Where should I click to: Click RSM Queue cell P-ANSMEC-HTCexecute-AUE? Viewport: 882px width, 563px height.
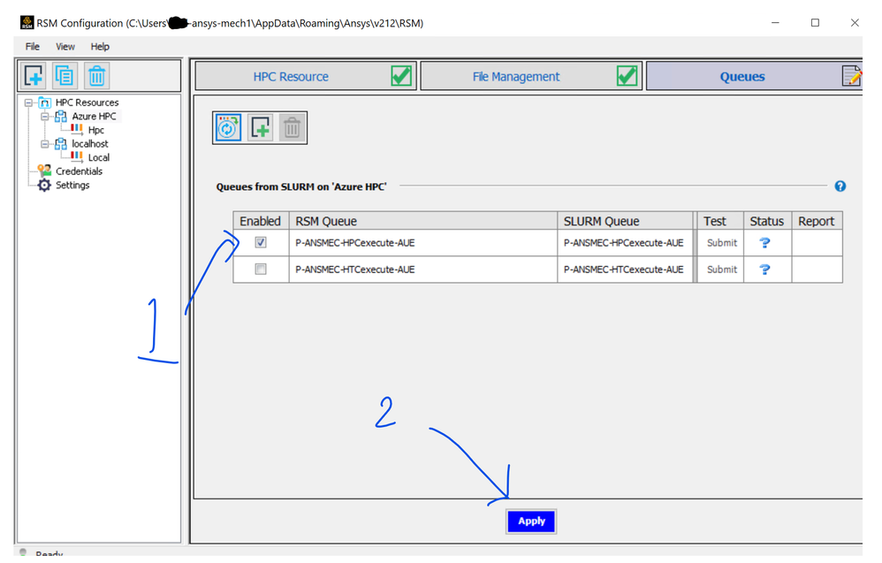pyautogui.click(x=423, y=270)
